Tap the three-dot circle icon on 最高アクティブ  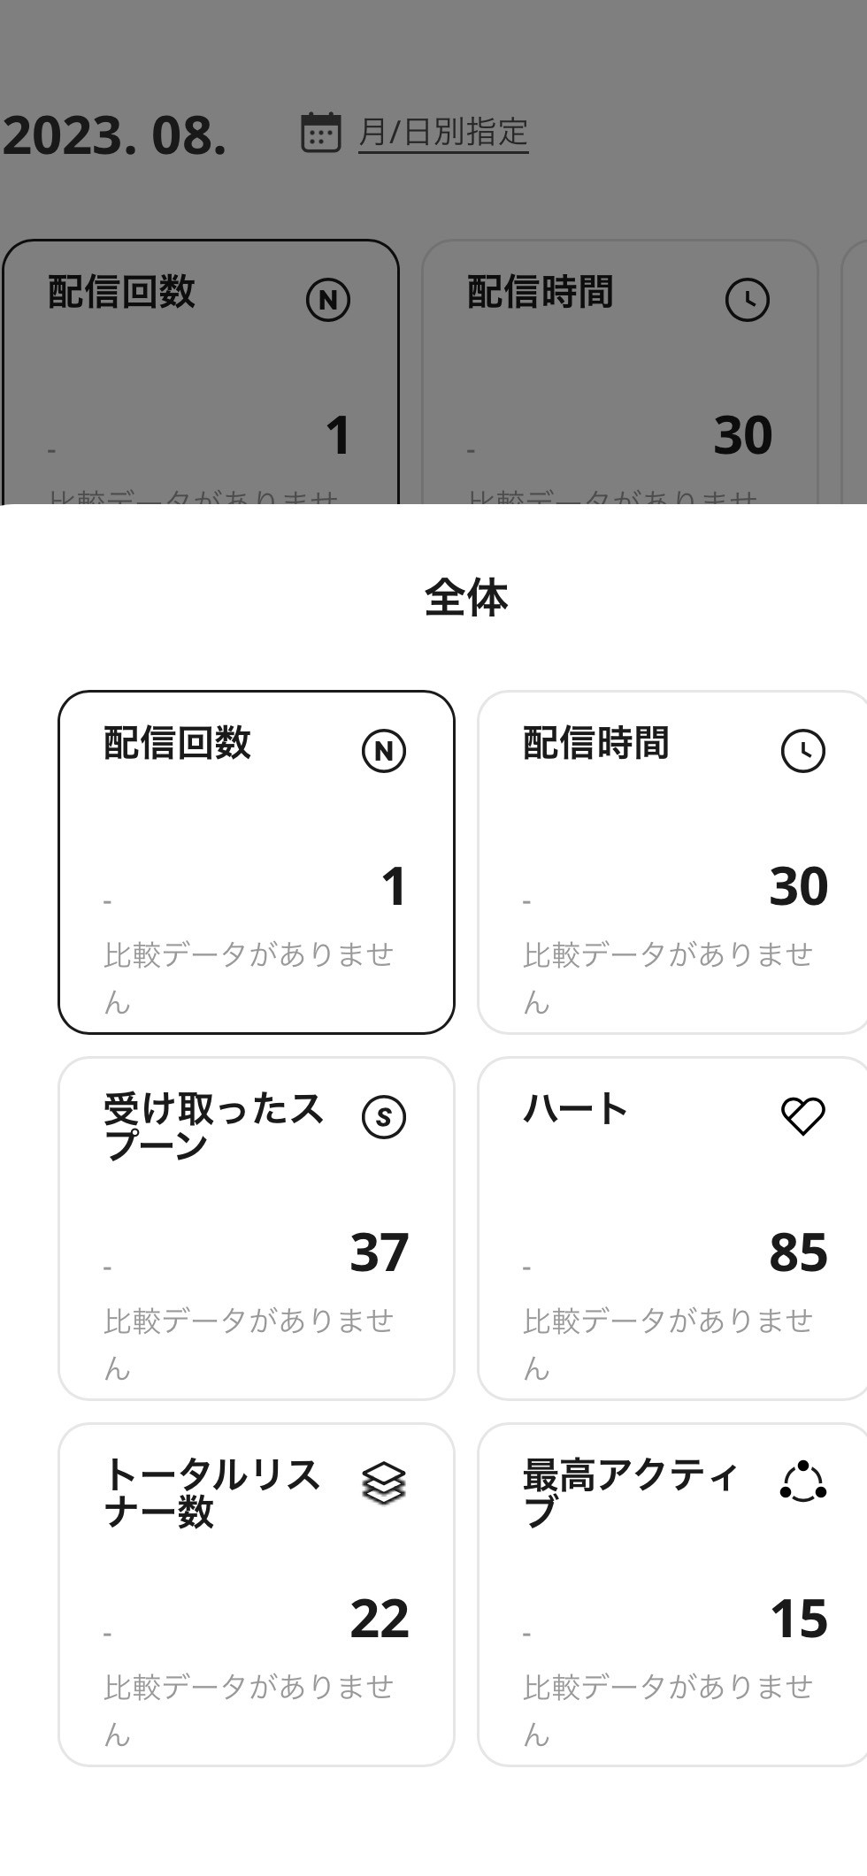pyautogui.click(x=802, y=1482)
